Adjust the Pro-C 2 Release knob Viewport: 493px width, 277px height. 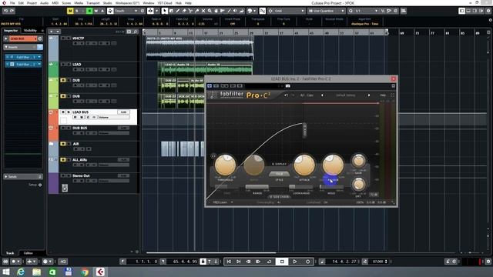[333, 164]
